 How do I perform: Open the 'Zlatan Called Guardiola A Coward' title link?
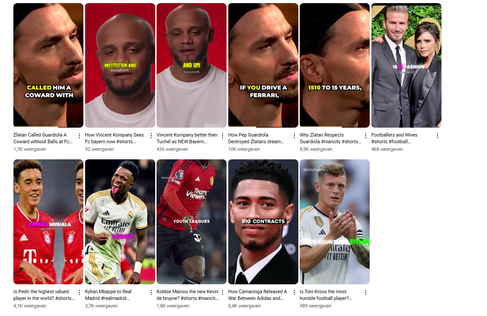click(43, 138)
